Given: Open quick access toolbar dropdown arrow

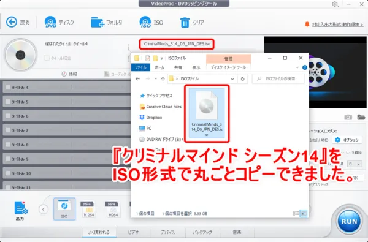Looking at the screenshot, I should (x=161, y=58).
